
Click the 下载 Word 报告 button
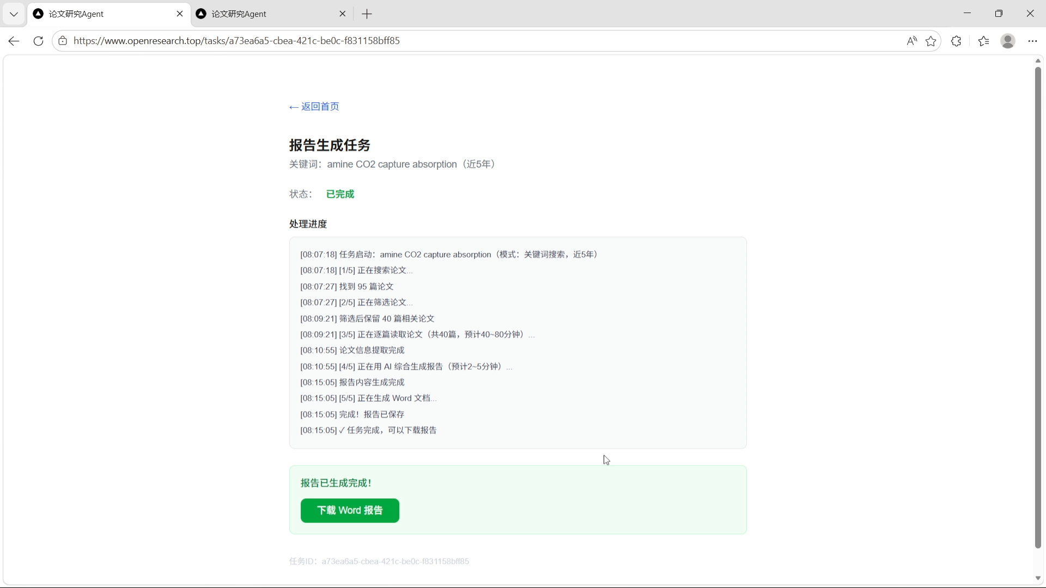point(350,511)
